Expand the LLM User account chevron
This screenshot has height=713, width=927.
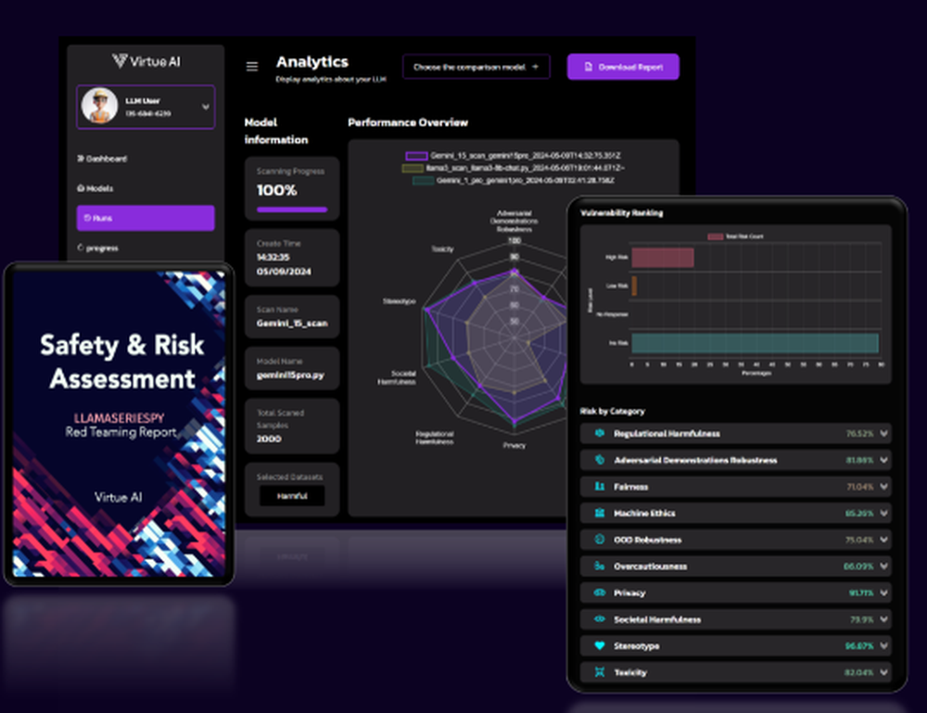(208, 107)
